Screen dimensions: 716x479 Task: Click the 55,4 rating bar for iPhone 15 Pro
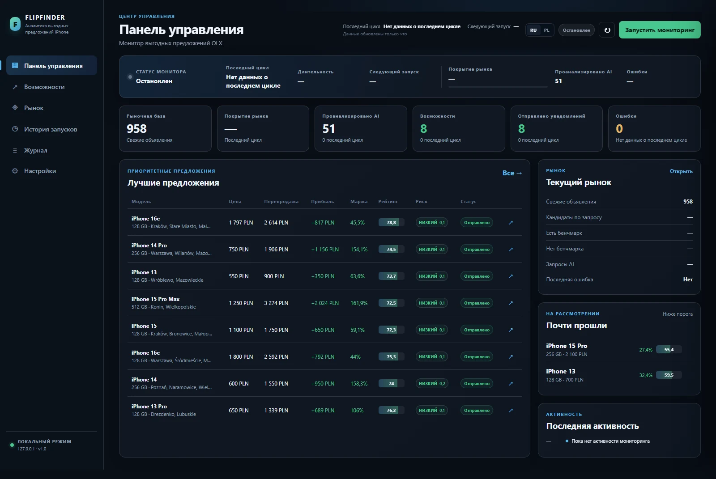tap(669, 350)
